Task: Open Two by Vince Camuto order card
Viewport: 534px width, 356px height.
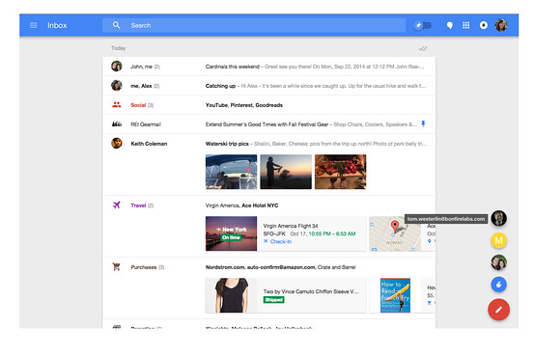Action: (286, 295)
